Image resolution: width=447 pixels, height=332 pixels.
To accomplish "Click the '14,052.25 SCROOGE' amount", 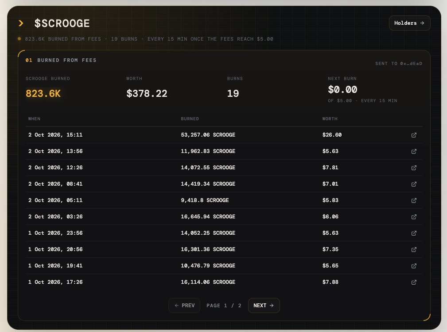I will click(208, 233).
